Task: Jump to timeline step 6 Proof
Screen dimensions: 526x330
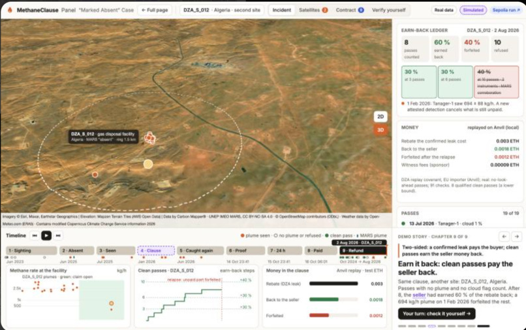Action: (245, 251)
